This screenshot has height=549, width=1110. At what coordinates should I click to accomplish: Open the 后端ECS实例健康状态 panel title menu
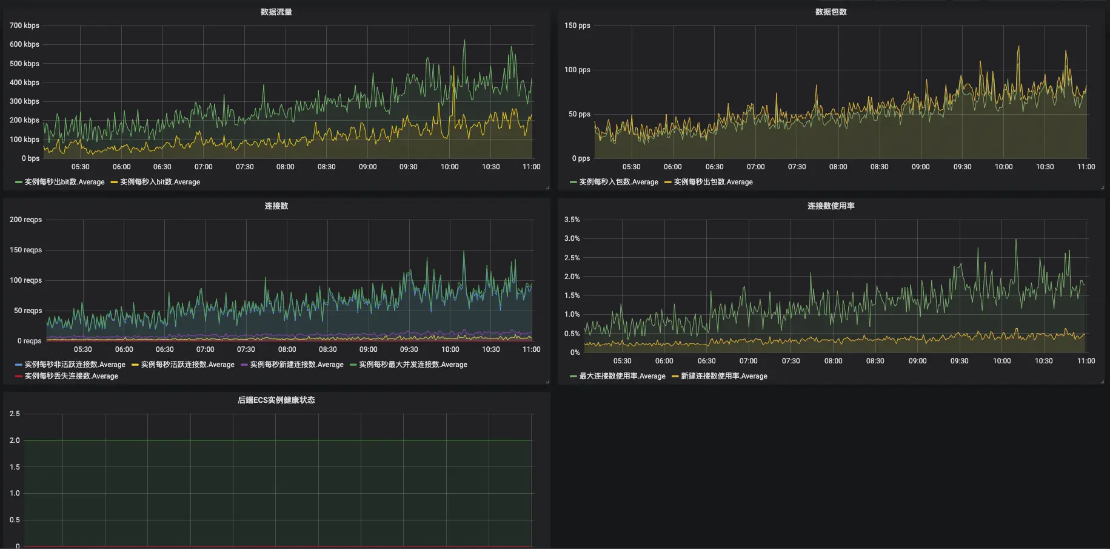click(276, 400)
